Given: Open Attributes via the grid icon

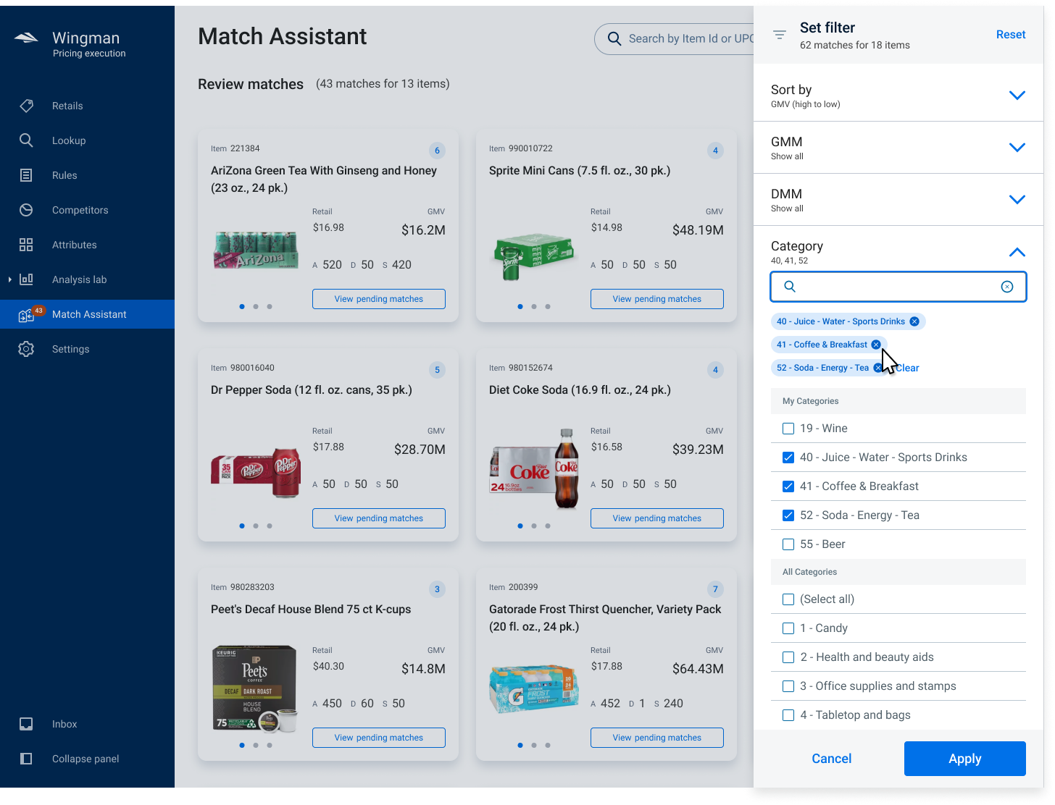Looking at the screenshot, I should click(26, 245).
